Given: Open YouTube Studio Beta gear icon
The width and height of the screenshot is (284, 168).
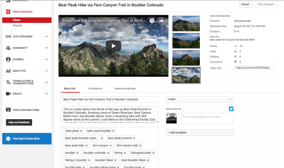Looking at the screenshot, I should 8,139.
